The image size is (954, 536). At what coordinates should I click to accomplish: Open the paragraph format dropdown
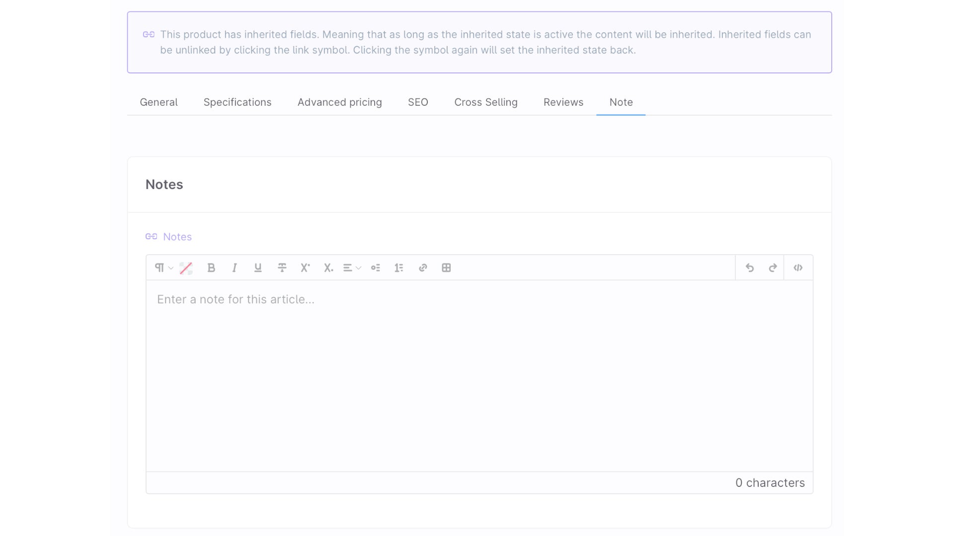pyautogui.click(x=163, y=268)
